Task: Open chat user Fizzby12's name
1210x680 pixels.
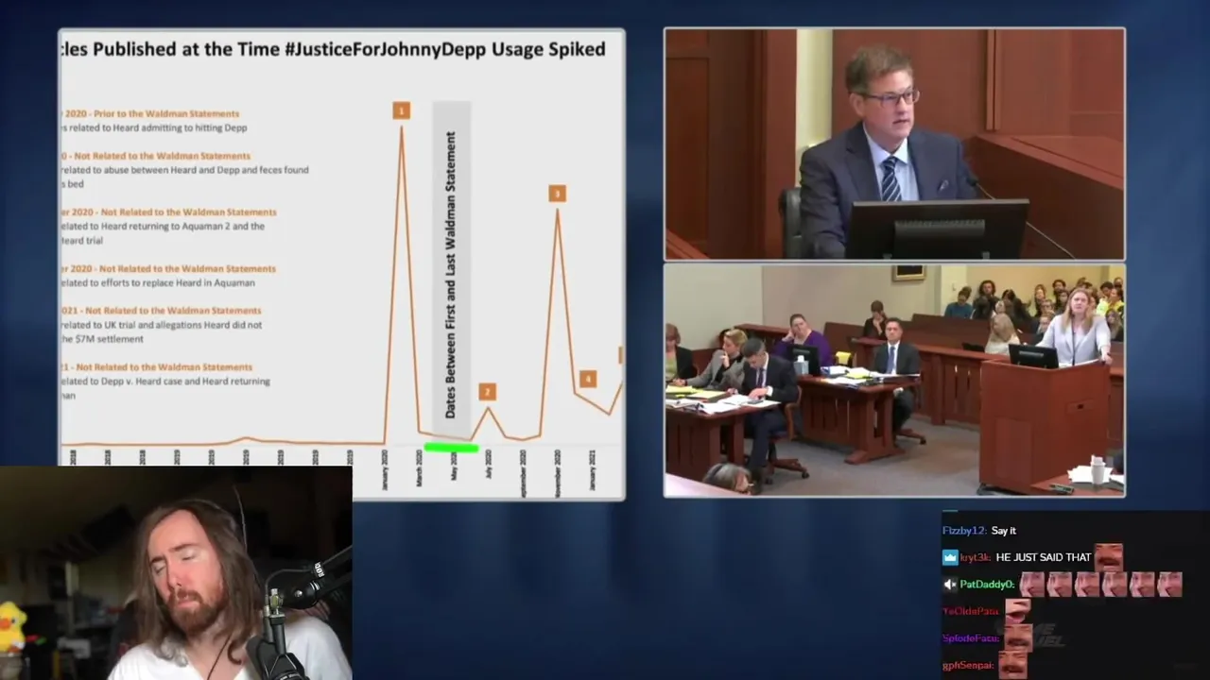Action: (964, 531)
